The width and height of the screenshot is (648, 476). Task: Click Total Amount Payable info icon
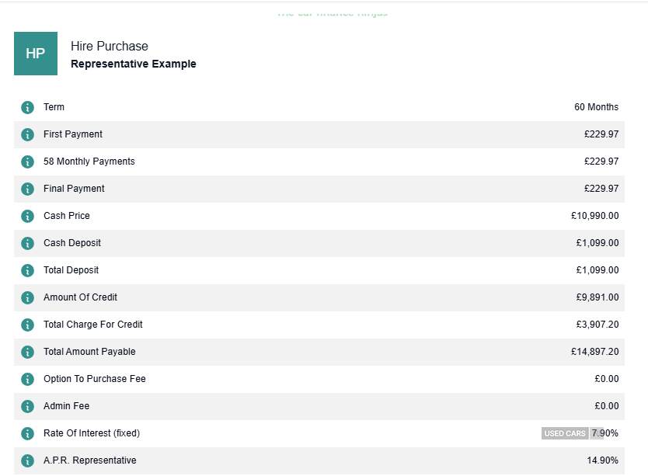tap(27, 352)
